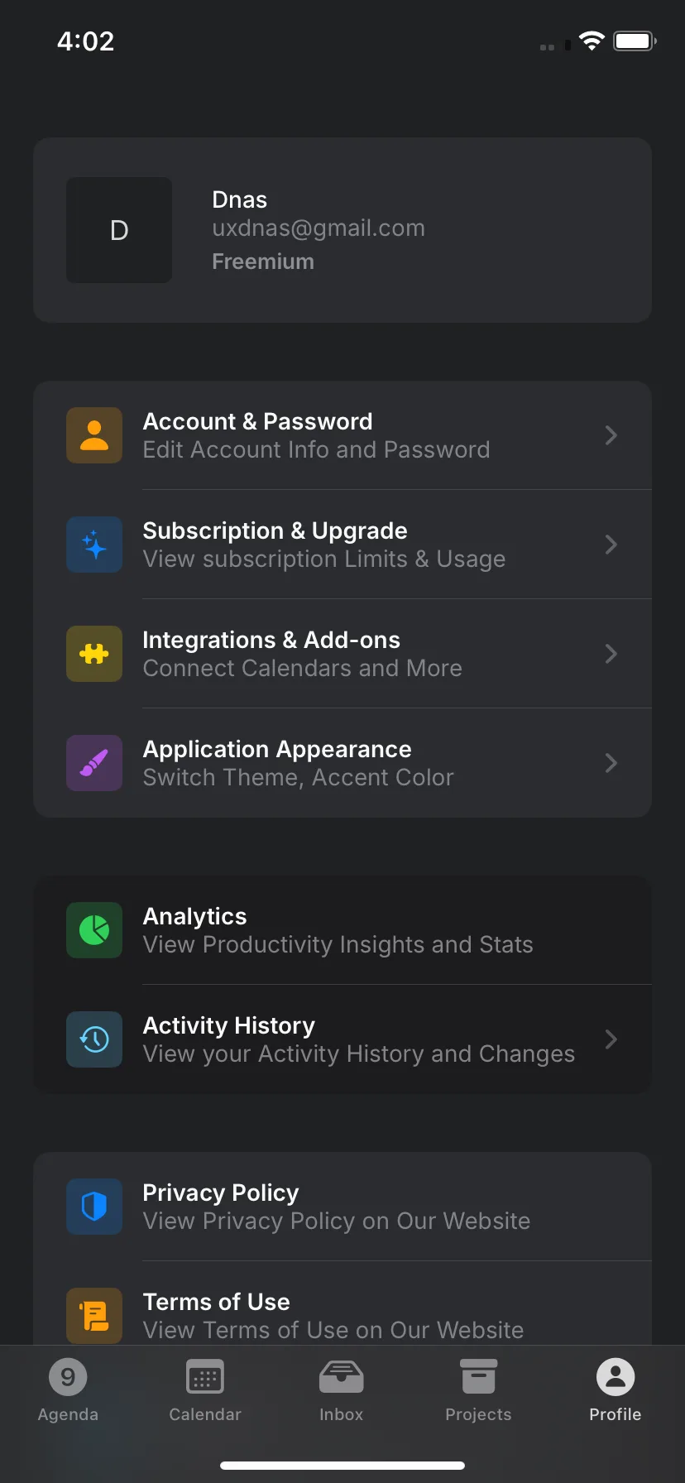
Task: Switch to the Calendar tab
Action: coord(205,1390)
